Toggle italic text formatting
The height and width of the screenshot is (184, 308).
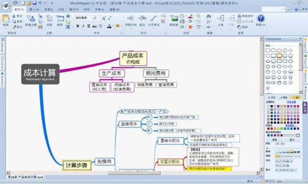[83, 26]
